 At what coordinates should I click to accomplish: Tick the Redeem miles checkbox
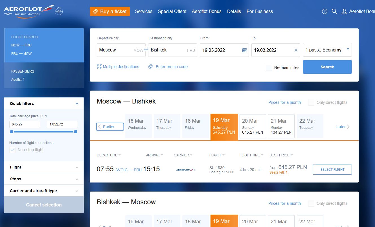pos(269,68)
